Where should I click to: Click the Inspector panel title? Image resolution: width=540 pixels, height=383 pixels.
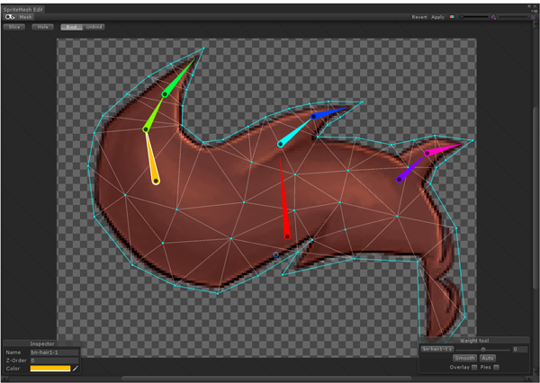pos(42,343)
